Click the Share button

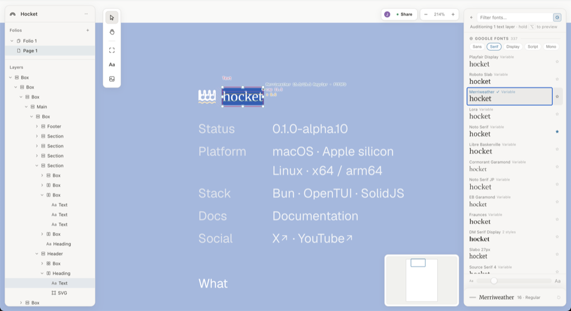tap(404, 14)
